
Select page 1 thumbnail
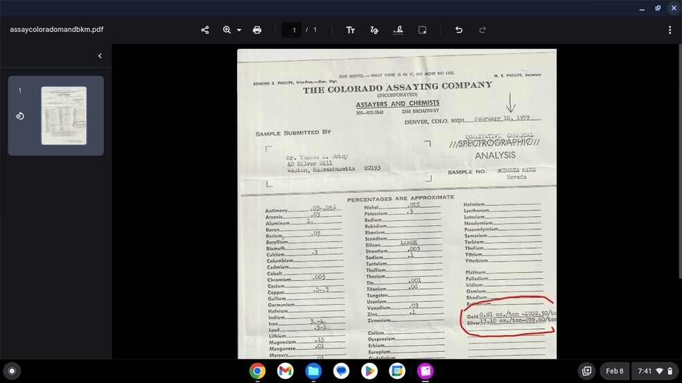[x=64, y=116]
